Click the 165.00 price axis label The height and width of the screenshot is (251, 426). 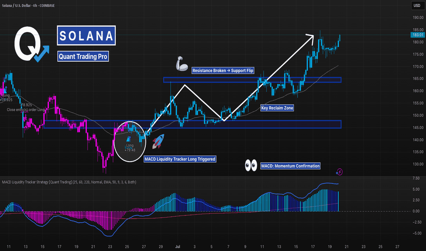(418, 78)
